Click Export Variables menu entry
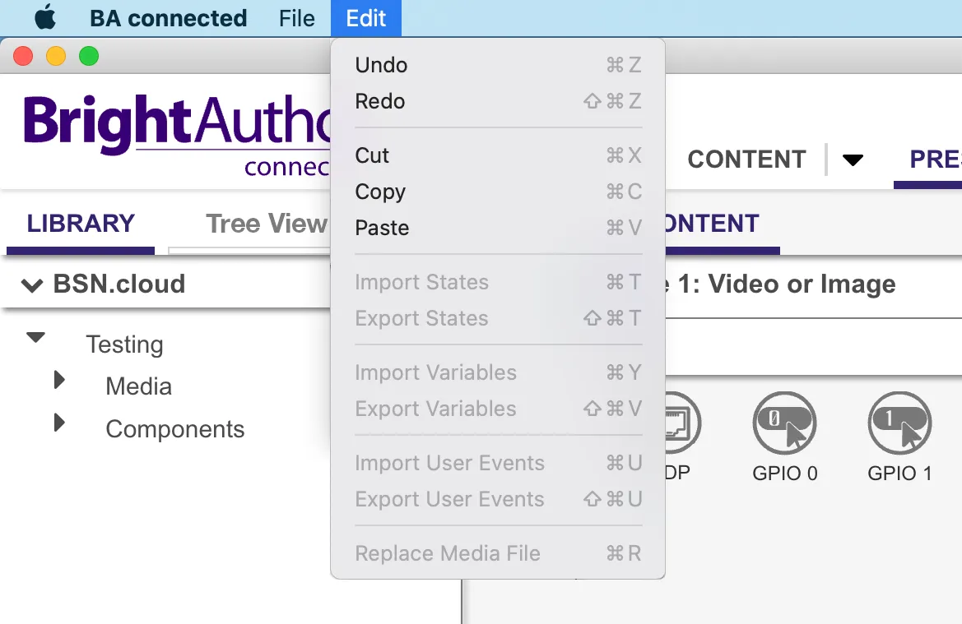This screenshot has height=624, width=962. pos(498,409)
